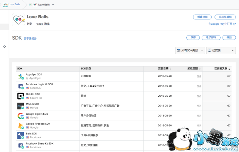Screen dimensions: 239x152
Task: Click the 创建提醒 button
Action: (x=202, y=17)
